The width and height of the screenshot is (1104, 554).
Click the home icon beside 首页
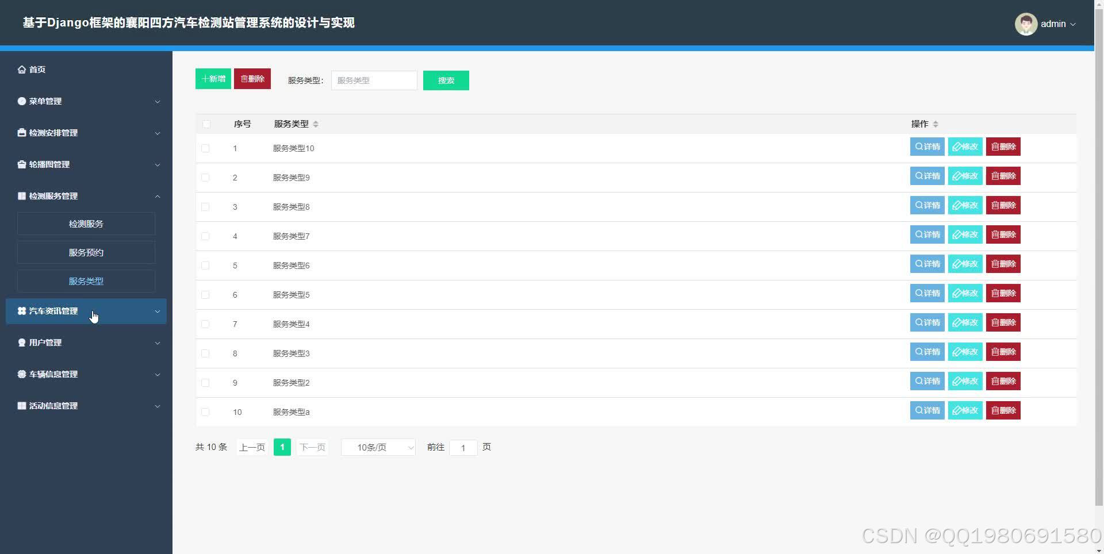[22, 70]
